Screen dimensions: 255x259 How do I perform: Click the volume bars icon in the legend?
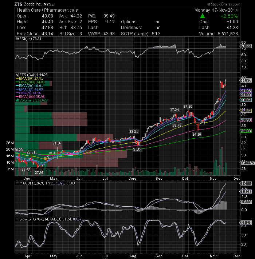(17, 100)
